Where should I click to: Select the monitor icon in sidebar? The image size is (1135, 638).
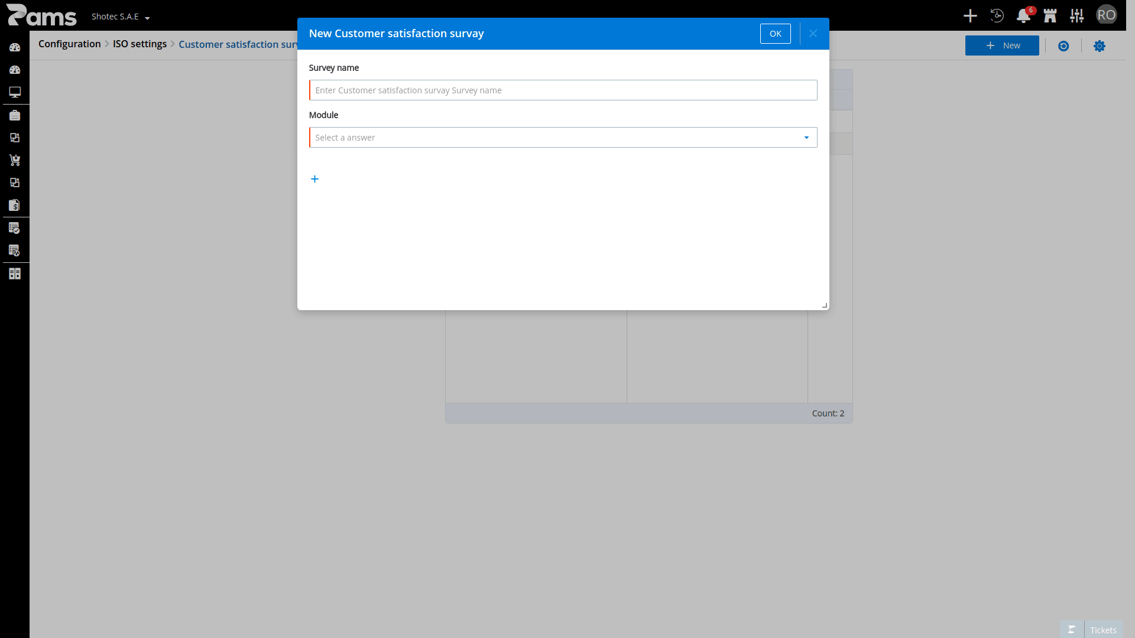[15, 92]
